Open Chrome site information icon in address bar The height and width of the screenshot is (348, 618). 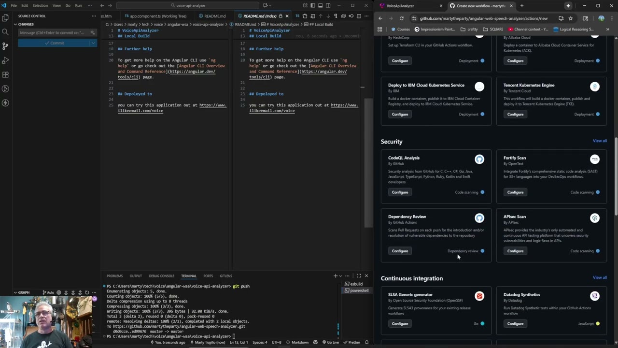(x=414, y=18)
